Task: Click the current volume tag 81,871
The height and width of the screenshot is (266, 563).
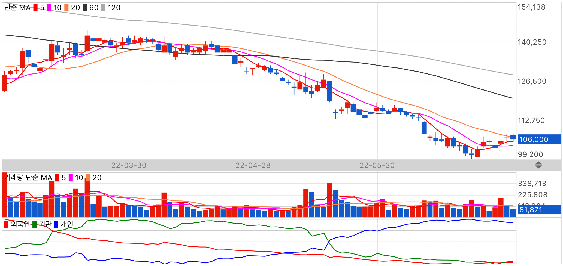Action: pyautogui.click(x=539, y=209)
